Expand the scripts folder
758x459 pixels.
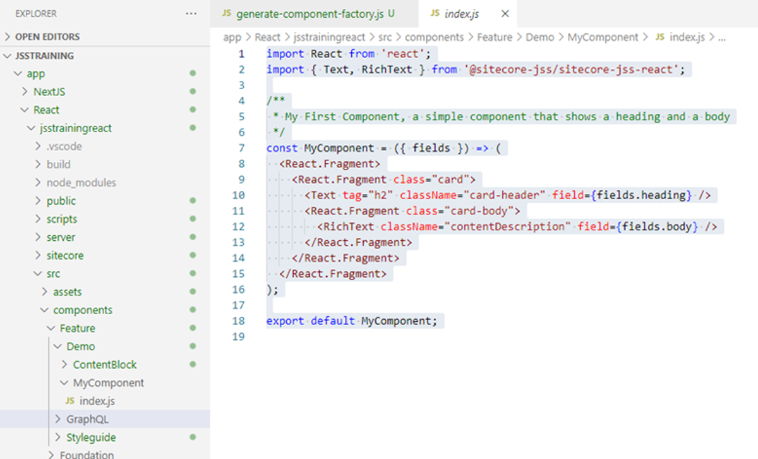[39, 219]
